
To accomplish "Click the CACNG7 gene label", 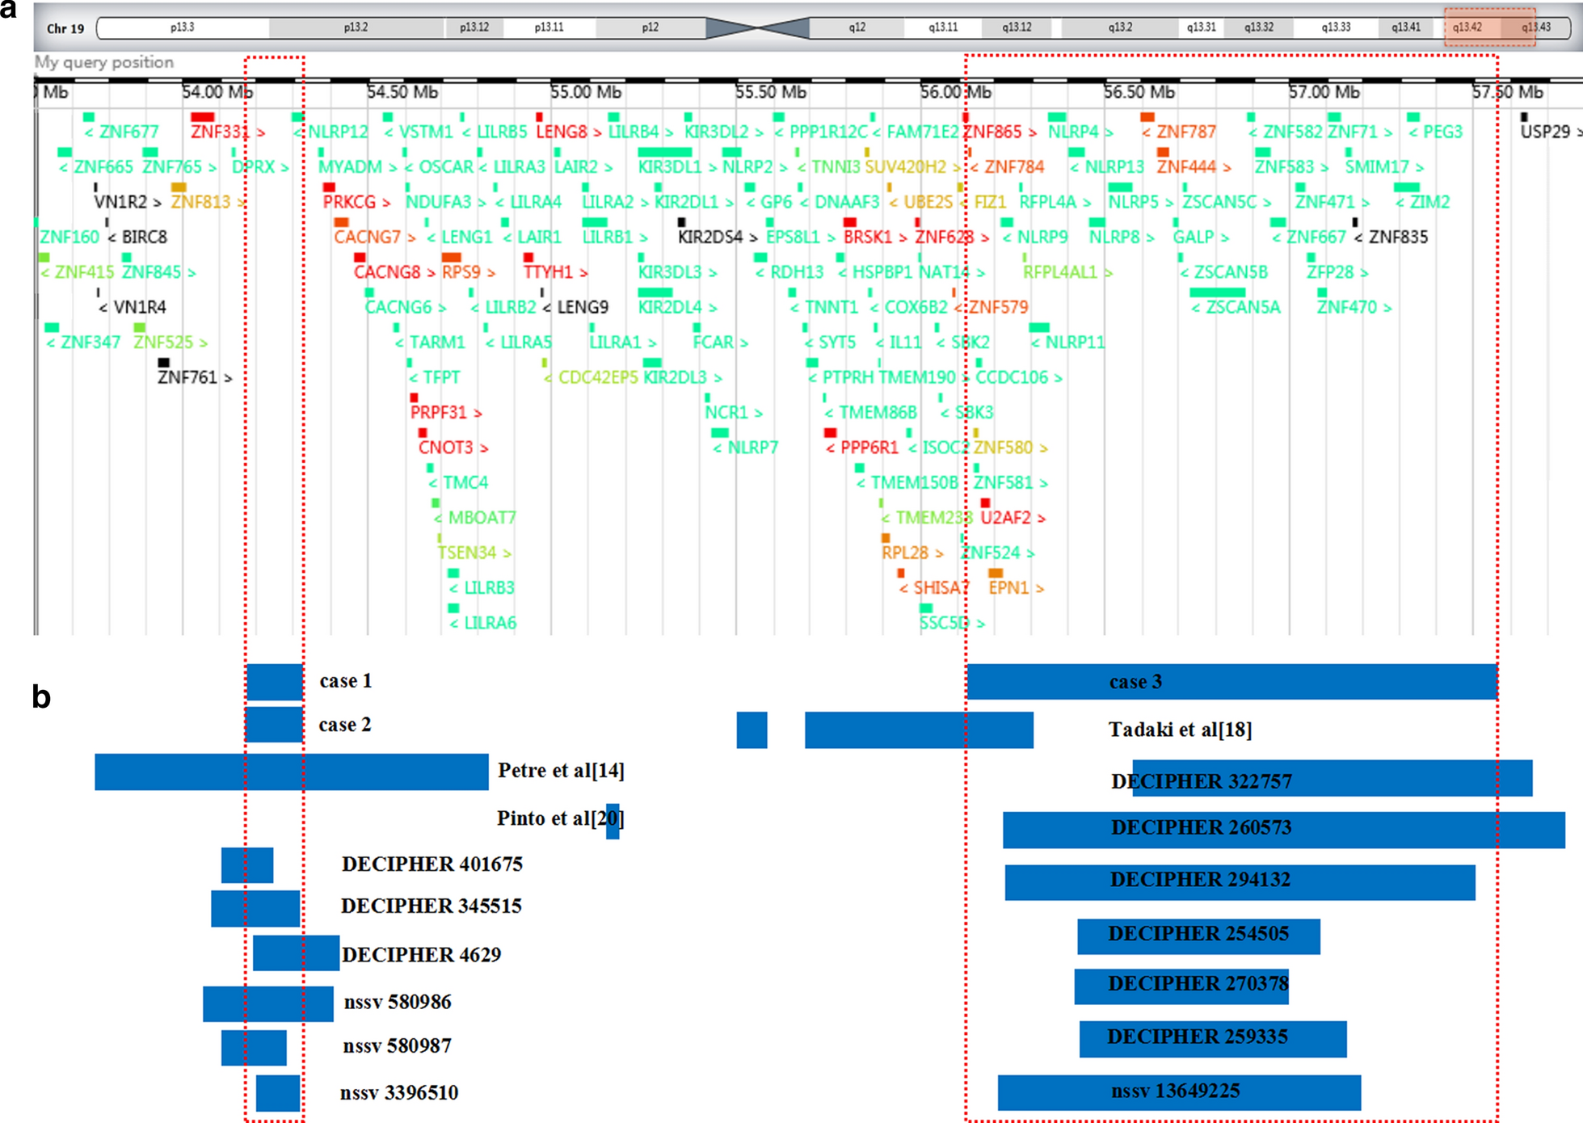I will click(x=368, y=237).
